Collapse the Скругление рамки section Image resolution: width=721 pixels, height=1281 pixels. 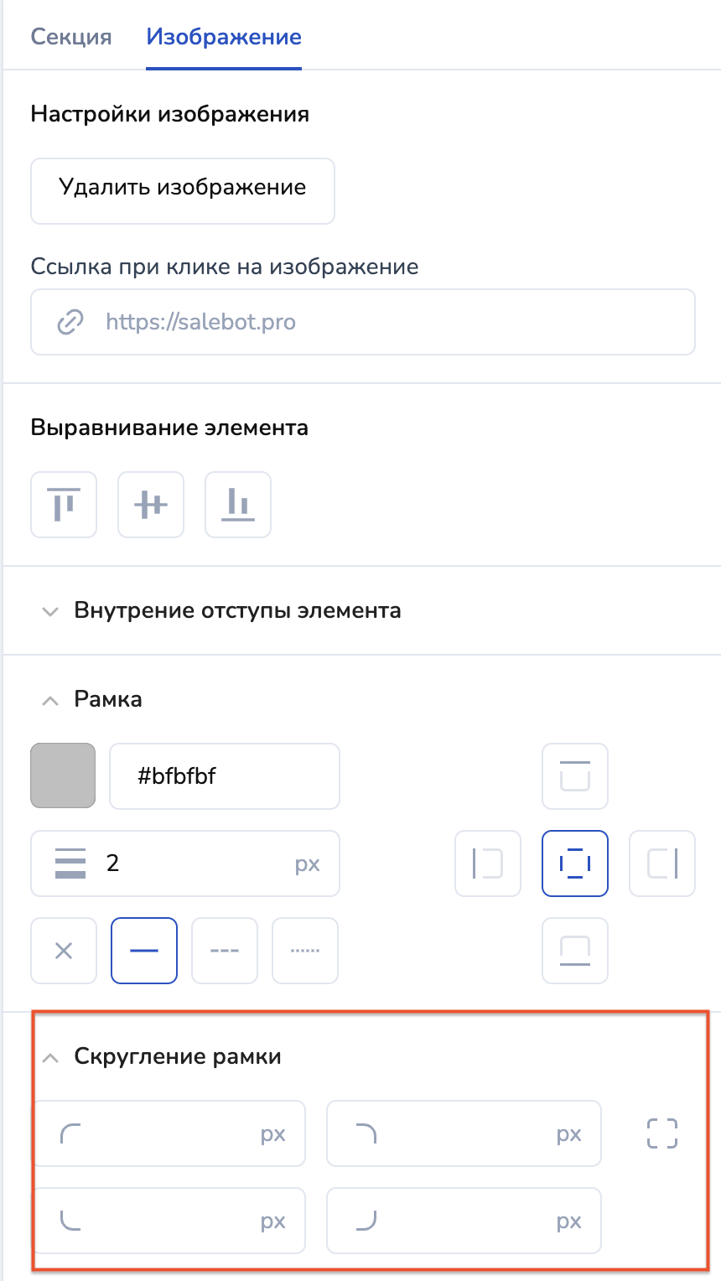coord(50,1057)
